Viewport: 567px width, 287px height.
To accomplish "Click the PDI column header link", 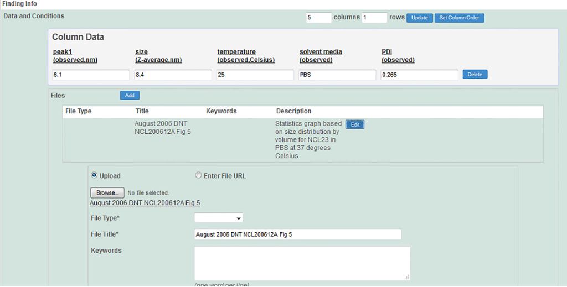I will [x=398, y=56].
